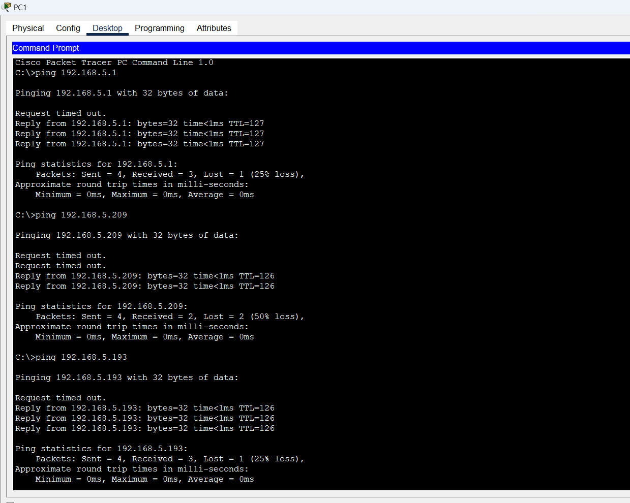
Task: Click 'Ping statistics for 192.168.5.209:' line
Action: click(101, 306)
